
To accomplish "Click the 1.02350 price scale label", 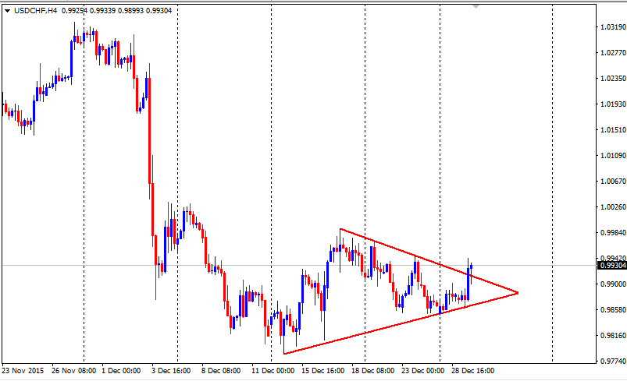I will pos(613,78).
